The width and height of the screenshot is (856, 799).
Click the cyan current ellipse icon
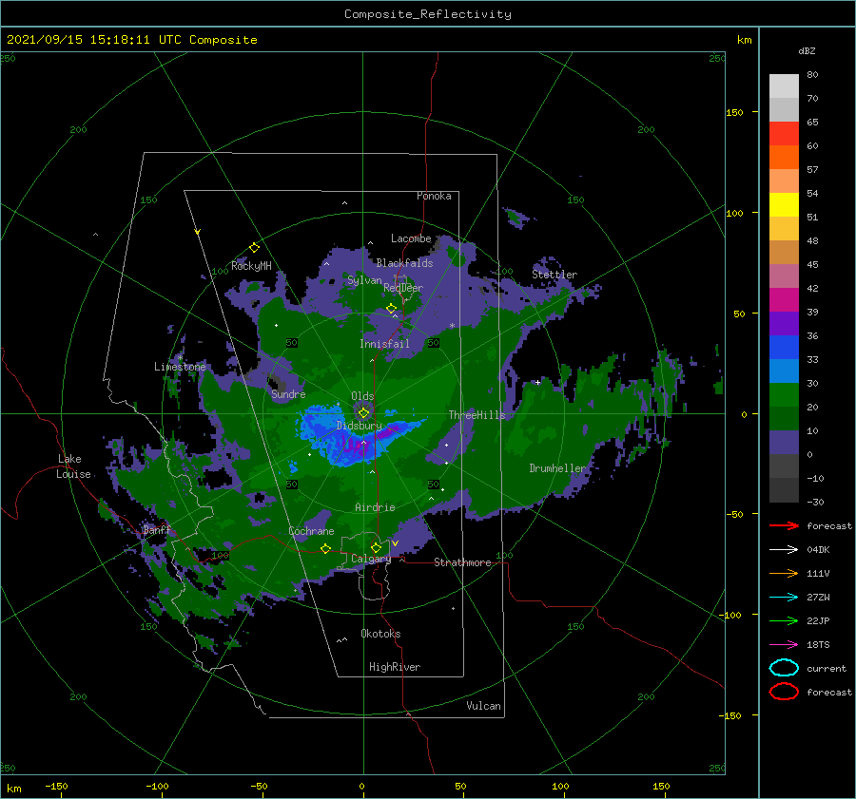(x=784, y=668)
